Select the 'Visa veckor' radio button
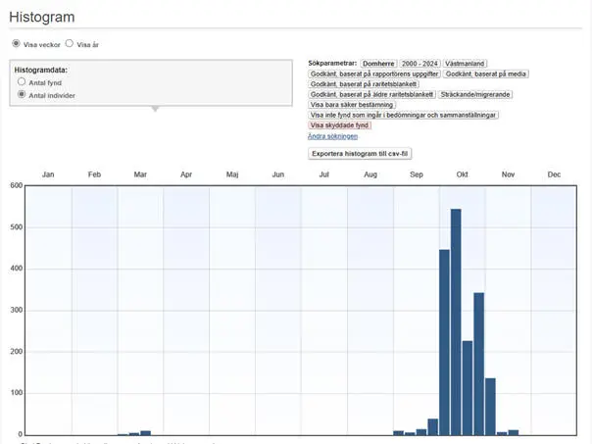The height and width of the screenshot is (444, 592). coord(16,44)
